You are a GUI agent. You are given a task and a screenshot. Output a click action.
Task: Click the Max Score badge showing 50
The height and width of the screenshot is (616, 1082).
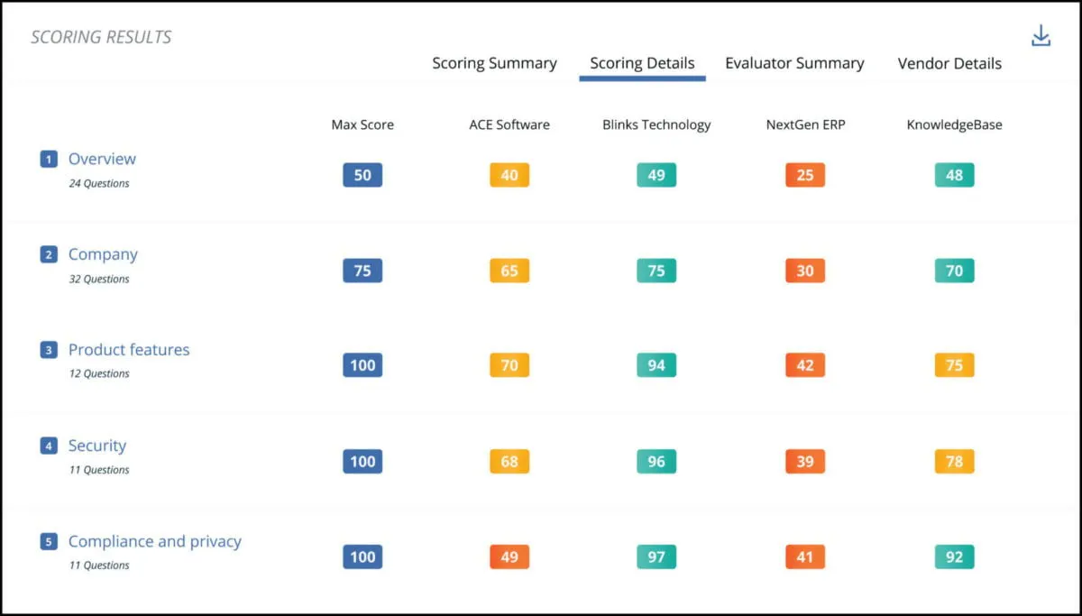pyautogui.click(x=362, y=175)
